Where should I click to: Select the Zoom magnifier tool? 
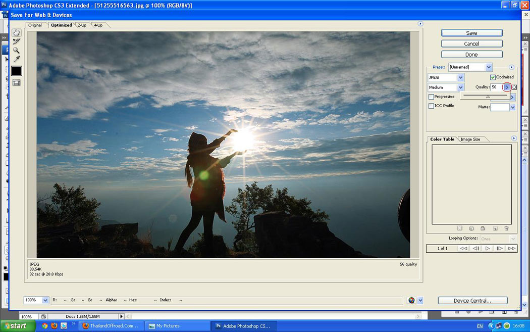pyautogui.click(x=16, y=50)
